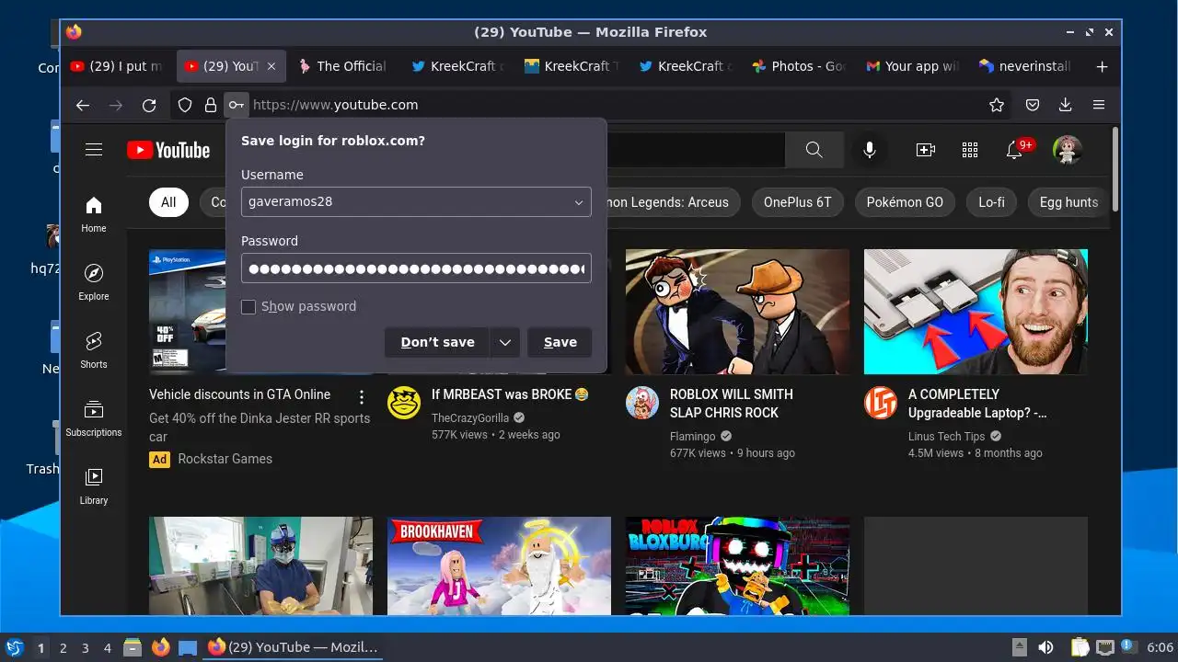This screenshot has width=1178, height=662.
Task: Select the All filter chip
Action: pos(168,202)
